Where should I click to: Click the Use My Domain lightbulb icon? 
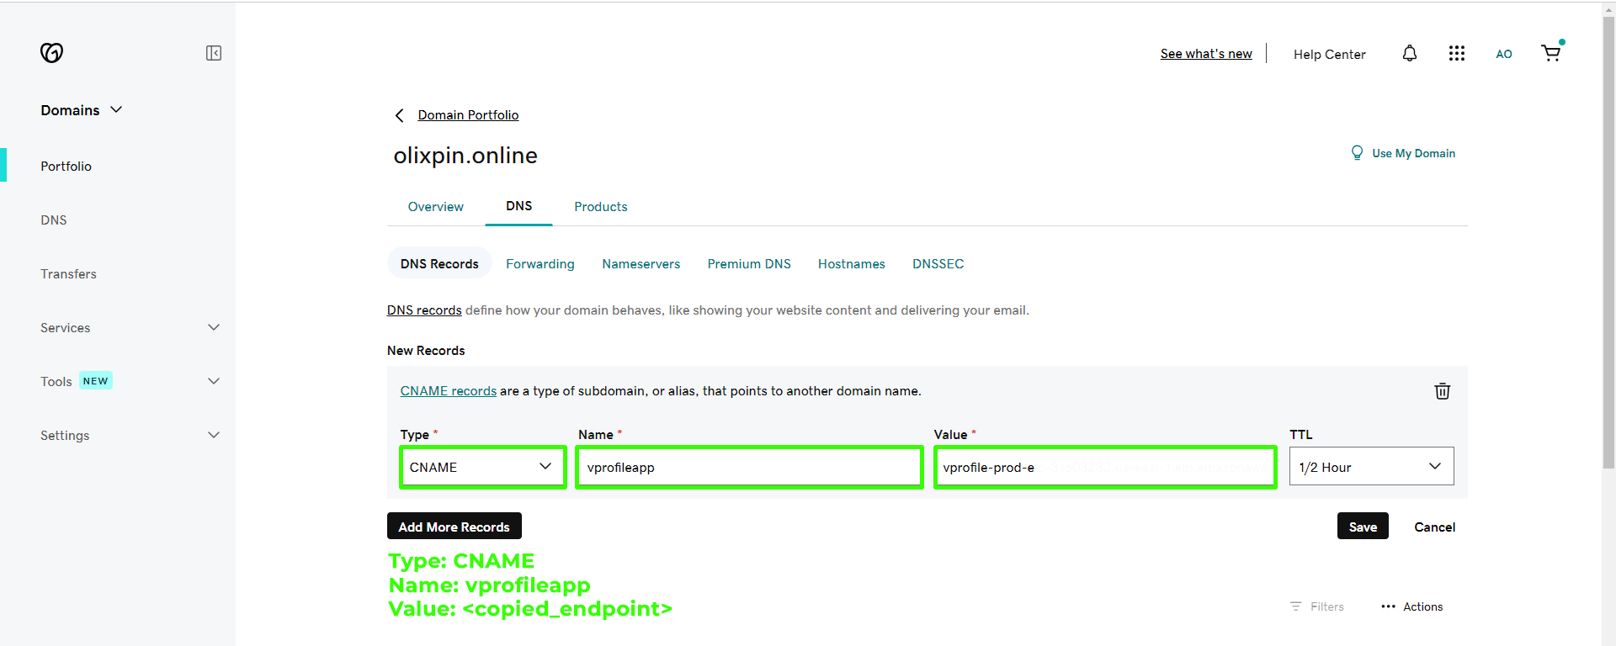coord(1357,153)
